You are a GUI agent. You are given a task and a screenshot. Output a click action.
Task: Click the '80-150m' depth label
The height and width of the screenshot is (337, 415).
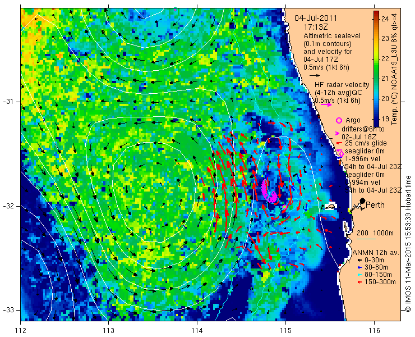(378, 275)
